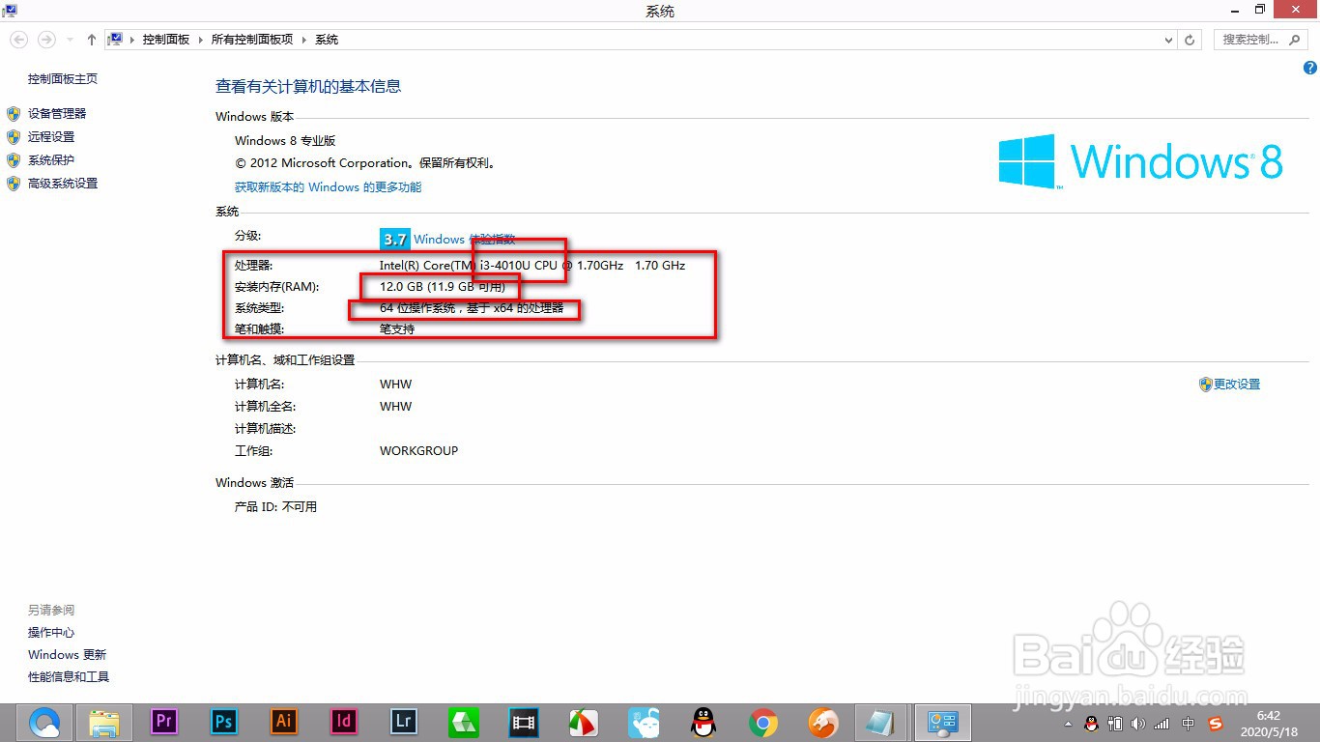Click the 64 位操作系统 system type text
Viewport: 1320px width, 742px height.
[472, 308]
